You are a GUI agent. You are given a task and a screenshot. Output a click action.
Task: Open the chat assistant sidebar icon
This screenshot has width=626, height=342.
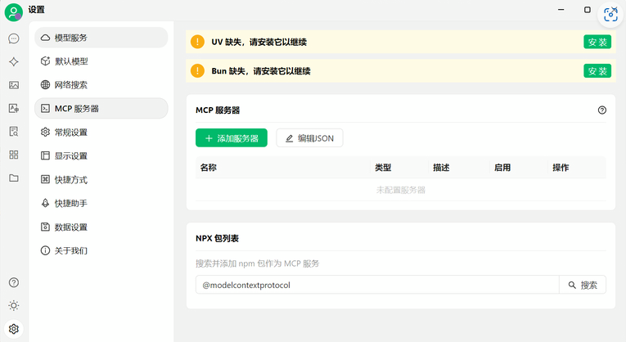(x=14, y=38)
